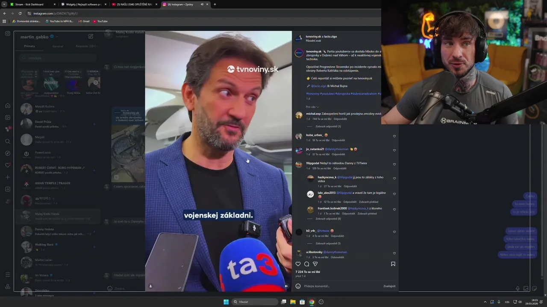The height and width of the screenshot is (307, 547).
Task: Show tagged people icon on video
Action: coord(150,286)
